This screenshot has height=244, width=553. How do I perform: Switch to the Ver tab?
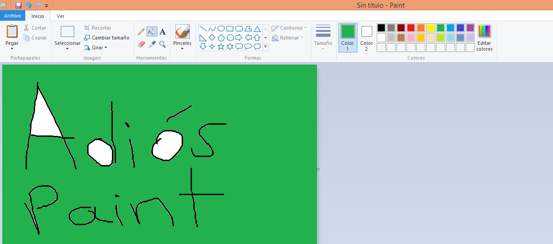(x=60, y=16)
